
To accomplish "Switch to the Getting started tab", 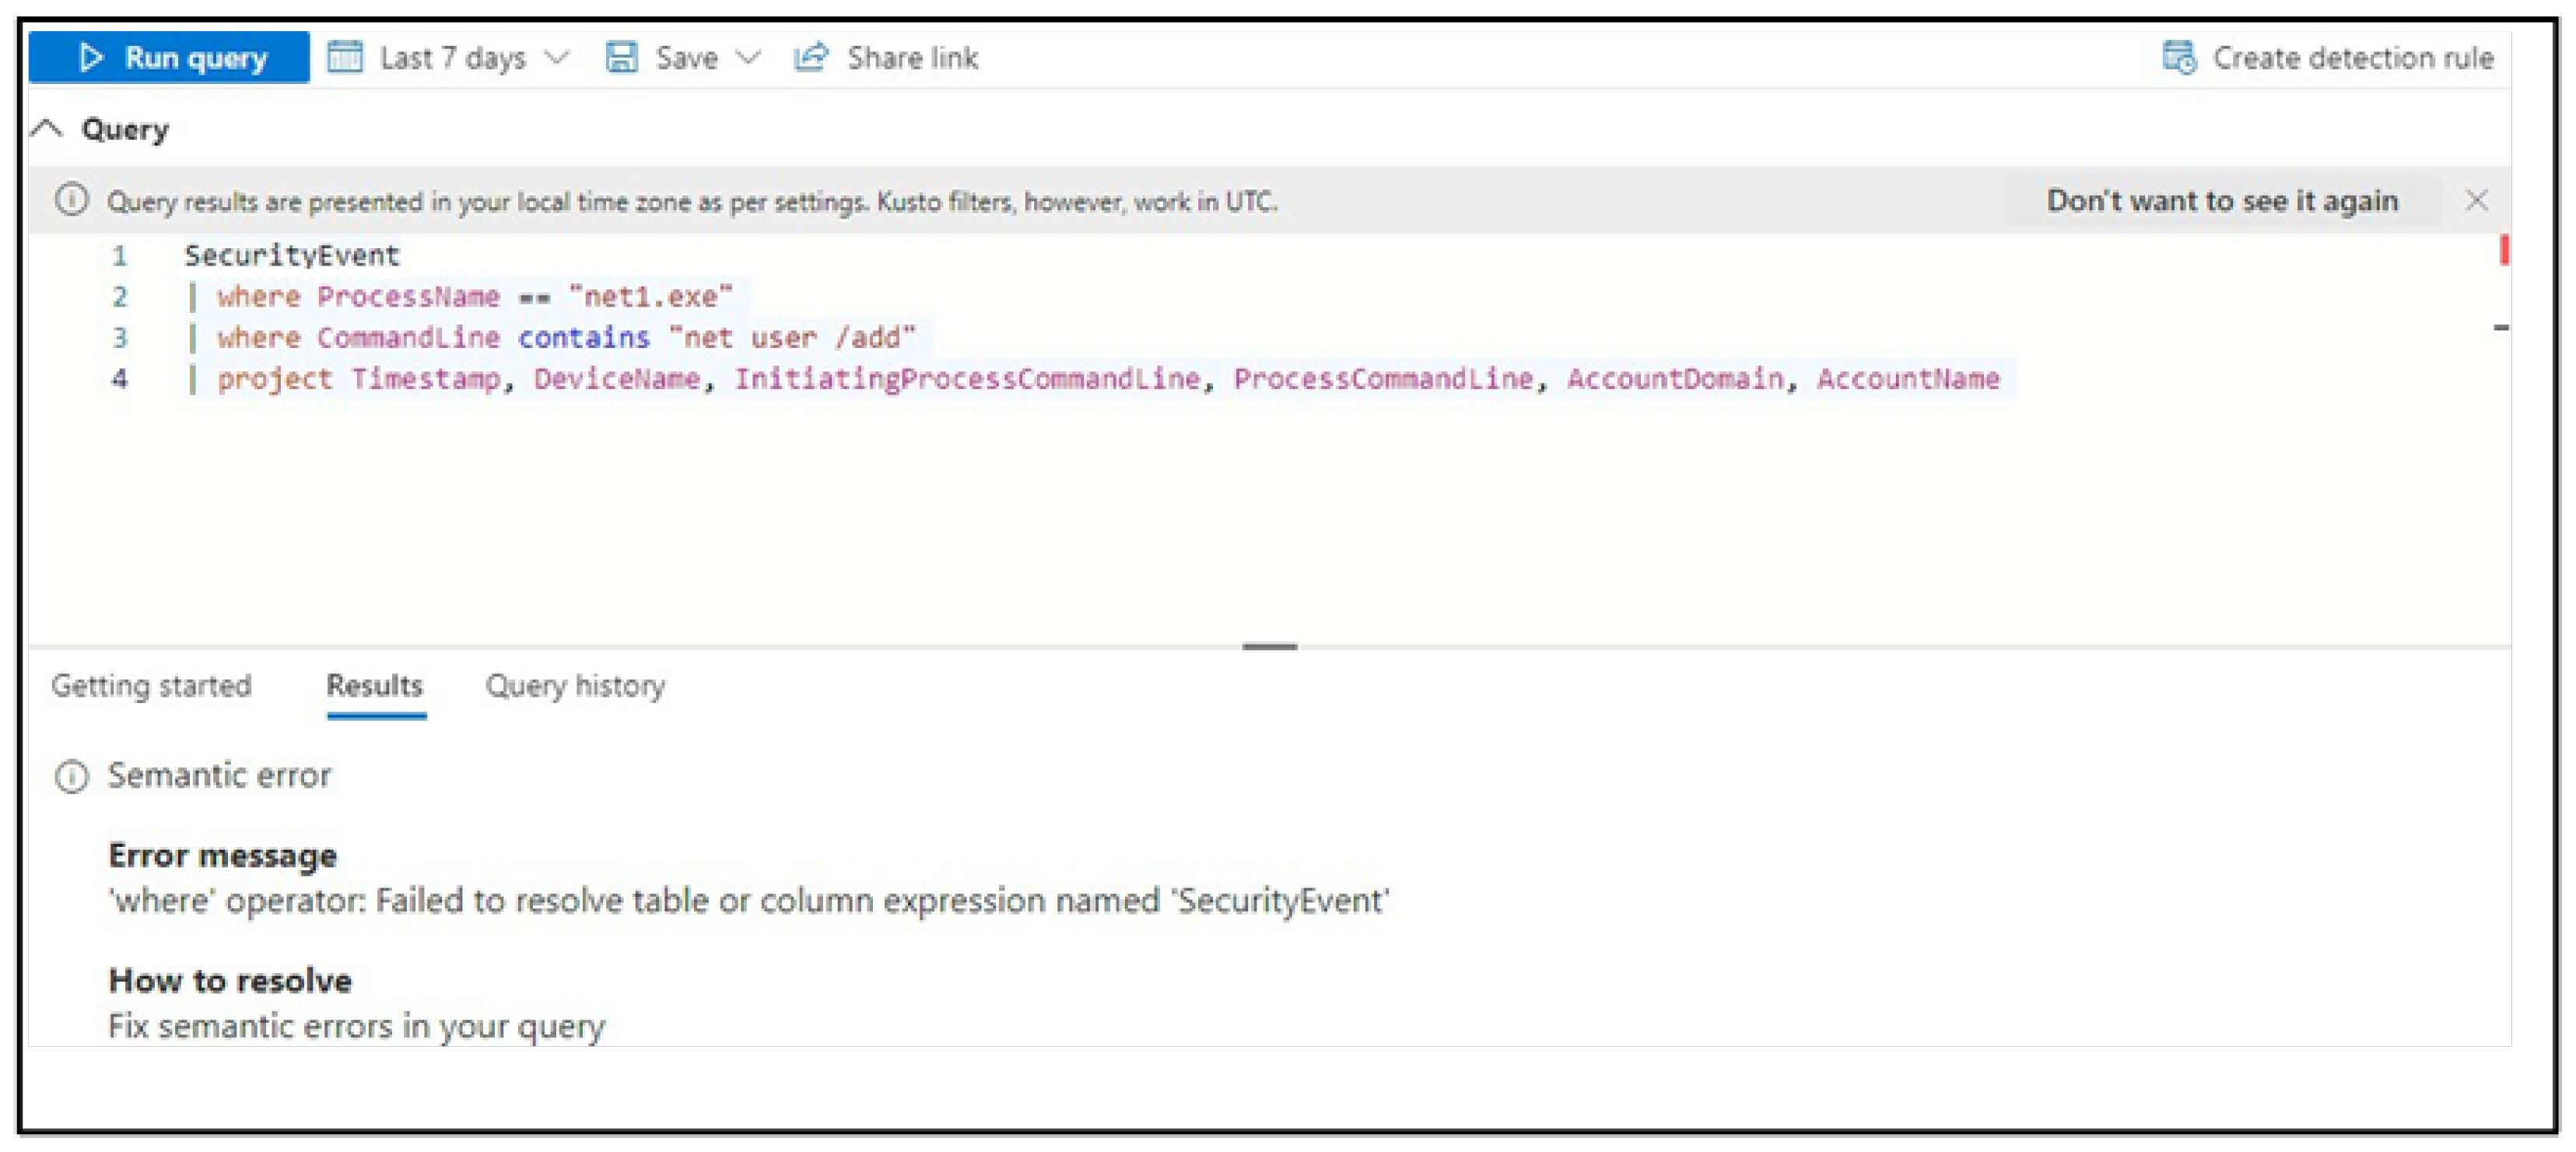I will click(x=152, y=686).
